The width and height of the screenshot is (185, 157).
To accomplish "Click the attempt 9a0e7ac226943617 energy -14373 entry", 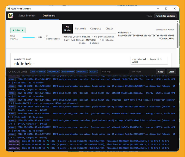I will point(92,129).
